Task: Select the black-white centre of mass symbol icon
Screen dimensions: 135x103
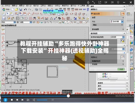Action: [x=59, y=18]
